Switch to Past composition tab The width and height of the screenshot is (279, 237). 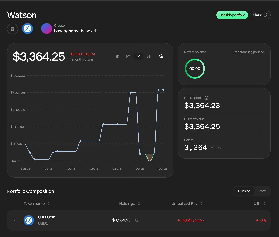point(262,191)
